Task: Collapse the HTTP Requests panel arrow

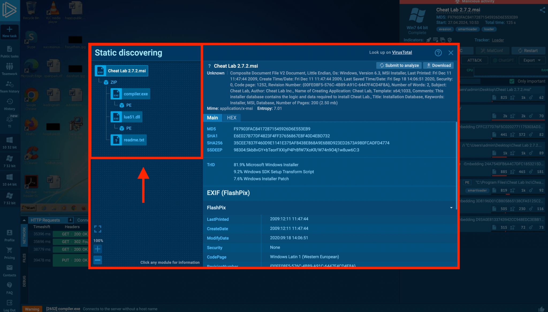Action: (24, 220)
